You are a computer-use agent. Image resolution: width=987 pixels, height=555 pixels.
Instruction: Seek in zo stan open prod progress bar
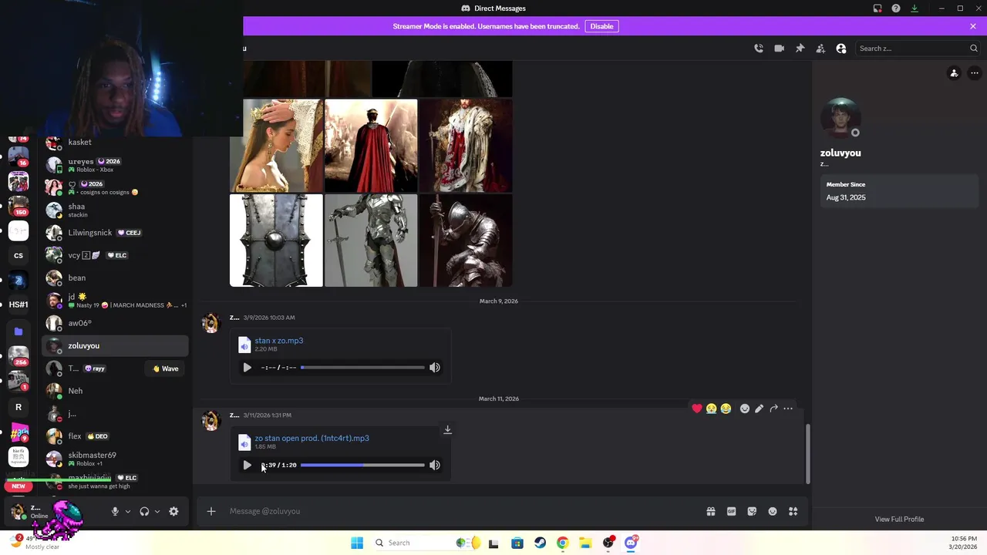coord(362,465)
